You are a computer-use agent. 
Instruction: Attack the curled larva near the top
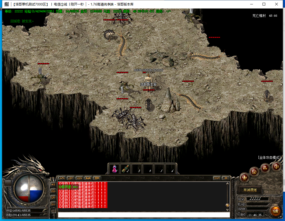click(x=109, y=35)
